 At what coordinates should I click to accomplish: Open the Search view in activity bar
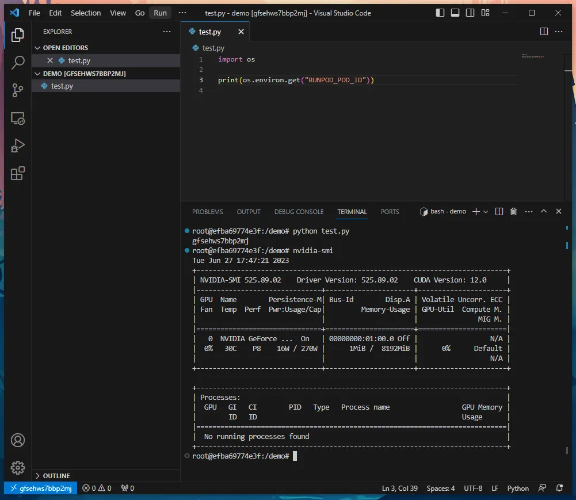click(18, 63)
